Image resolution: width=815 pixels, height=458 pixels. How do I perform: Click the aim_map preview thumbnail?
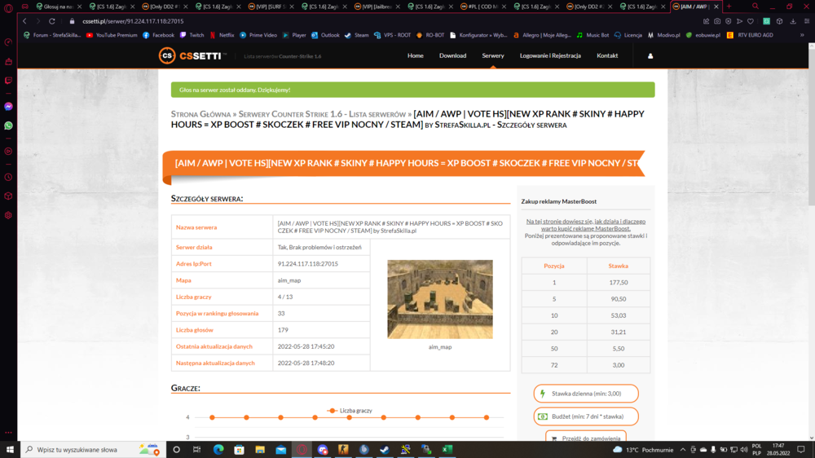tap(440, 299)
